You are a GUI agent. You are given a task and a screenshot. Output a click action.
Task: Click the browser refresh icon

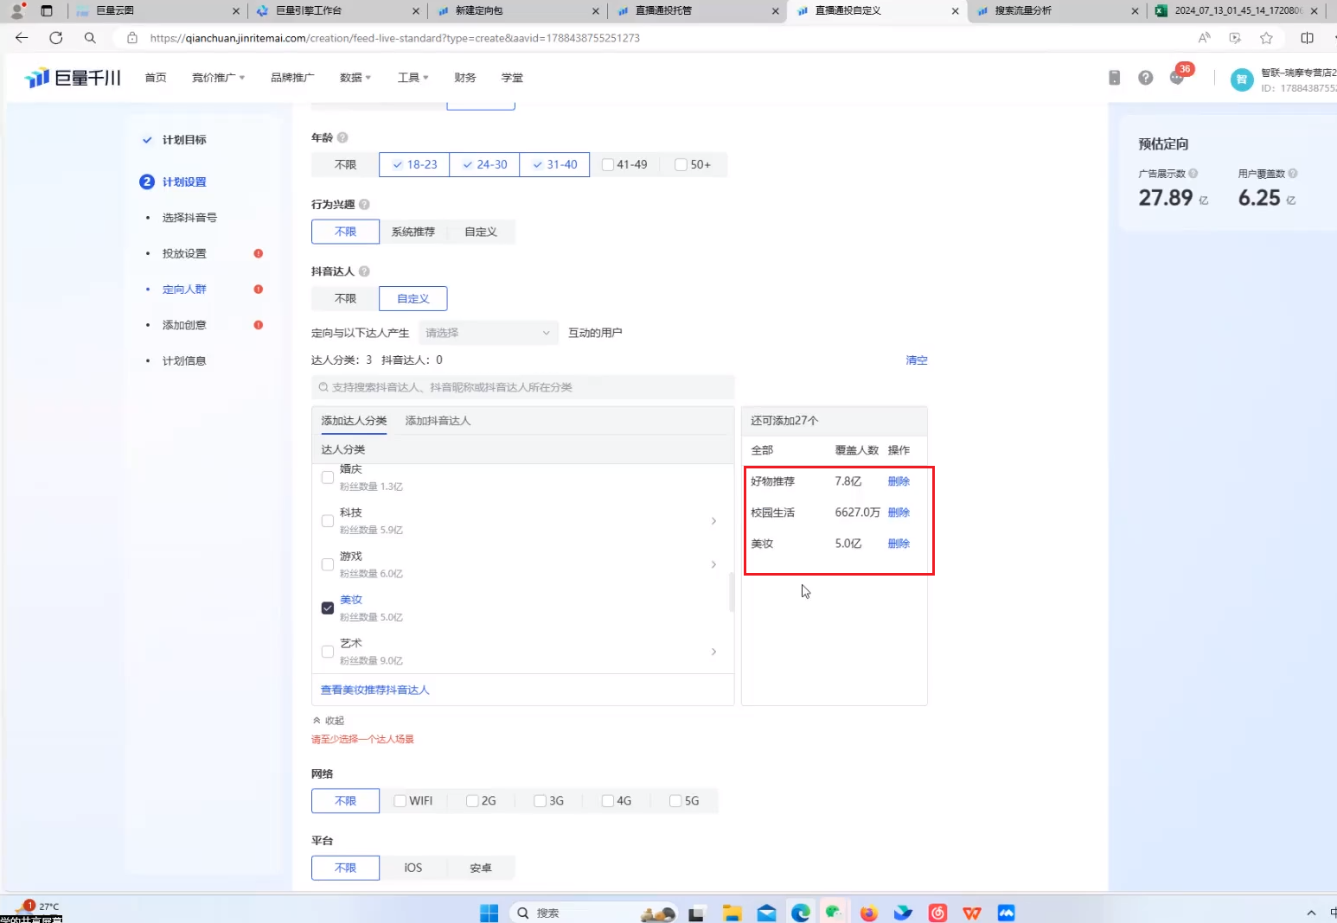click(56, 38)
